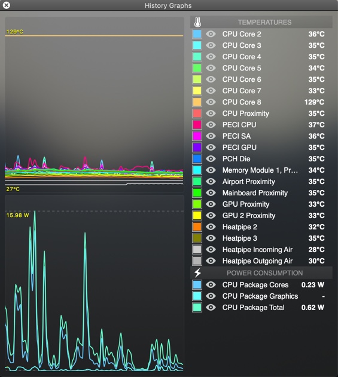Open the yellow GPU 2 Proximity swatch
The width and height of the screenshot is (338, 377).
coord(197,216)
